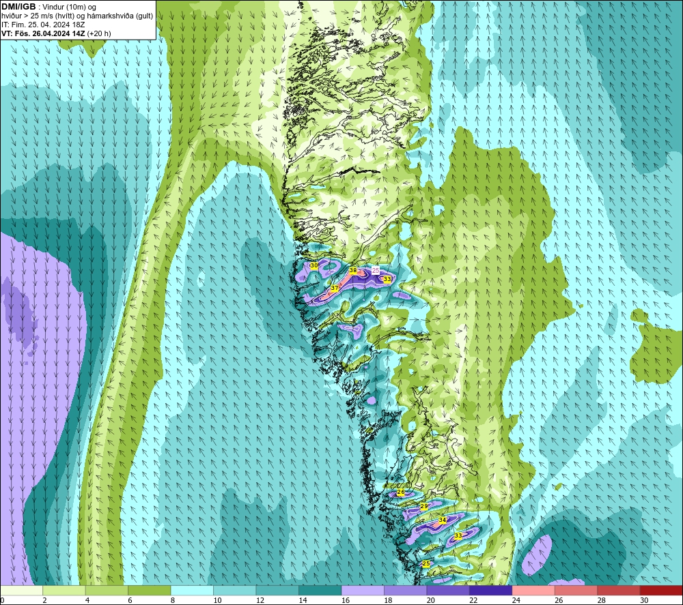Select the 10–12 m/s turquoise legend swatch

tap(235, 590)
